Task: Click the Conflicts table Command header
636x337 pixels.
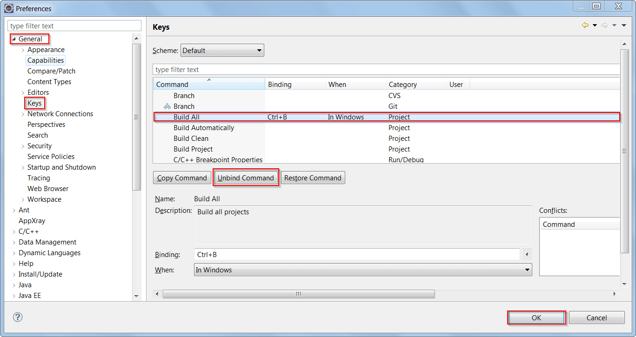Action: (x=580, y=224)
